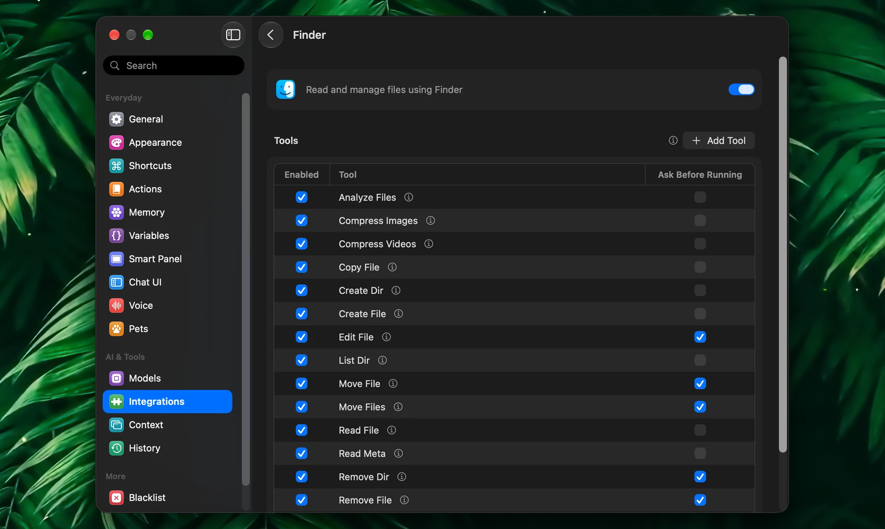Open Memory settings in sidebar

(167, 212)
